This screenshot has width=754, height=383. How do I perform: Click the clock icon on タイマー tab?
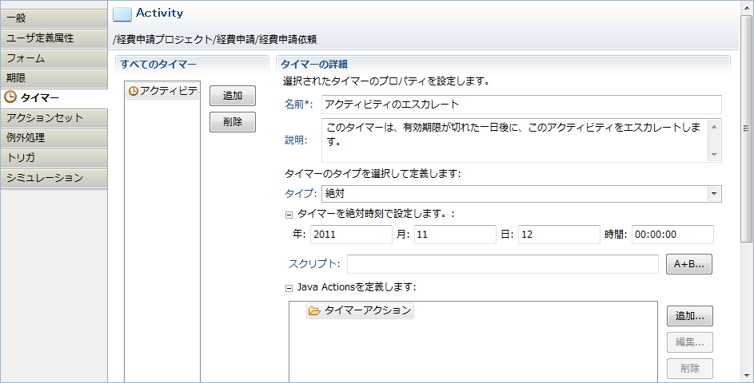pos(10,97)
